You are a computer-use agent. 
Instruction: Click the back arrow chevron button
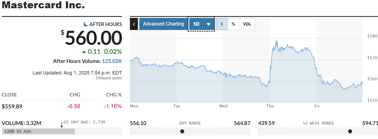(x=134, y=24)
